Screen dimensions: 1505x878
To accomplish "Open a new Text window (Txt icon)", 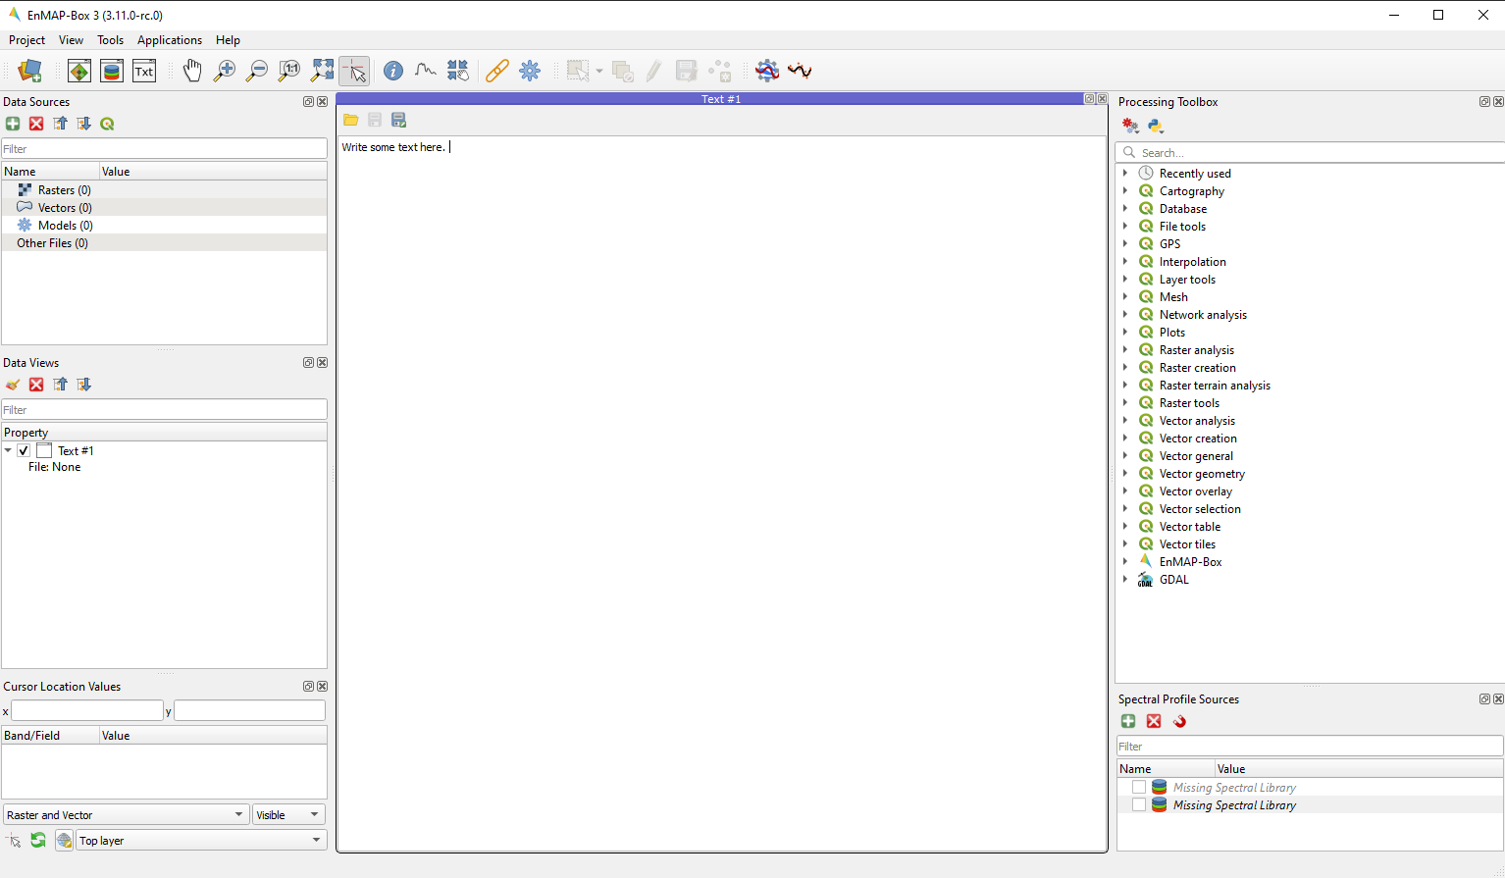I will [144, 71].
